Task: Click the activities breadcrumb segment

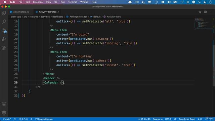Action: pyautogui.click(x=45, y=17)
